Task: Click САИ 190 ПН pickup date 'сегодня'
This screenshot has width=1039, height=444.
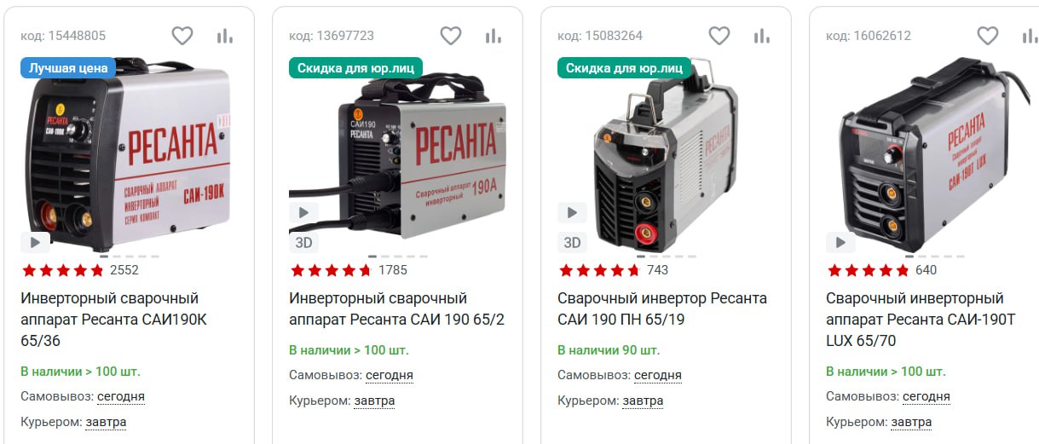Action: (x=658, y=375)
